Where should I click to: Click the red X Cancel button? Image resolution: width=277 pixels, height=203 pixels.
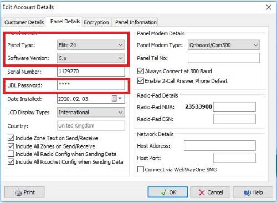pos(210,192)
